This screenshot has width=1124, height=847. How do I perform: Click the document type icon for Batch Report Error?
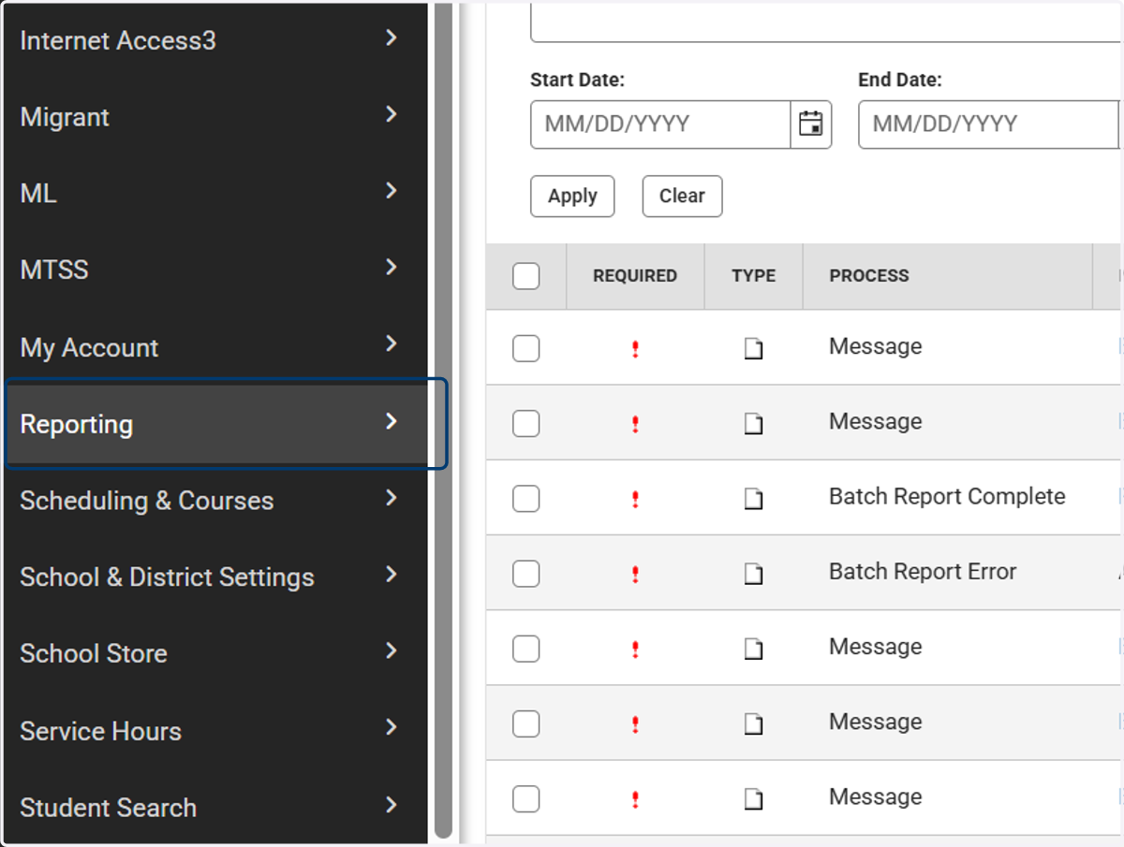tap(754, 575)
